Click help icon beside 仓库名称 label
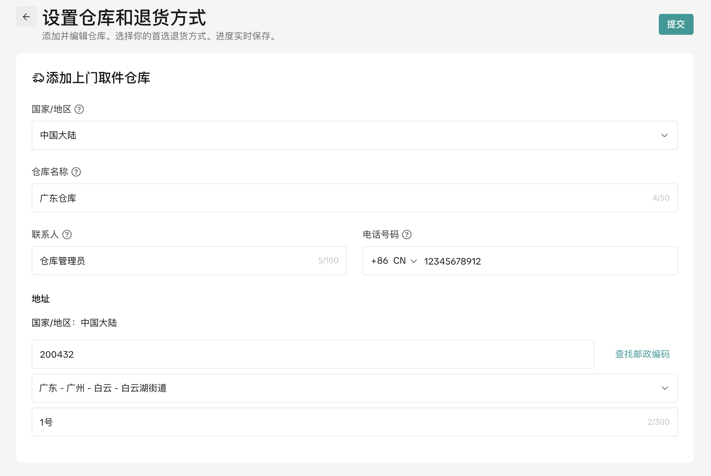This screenshot has width=711, height=476. (76, 172)
